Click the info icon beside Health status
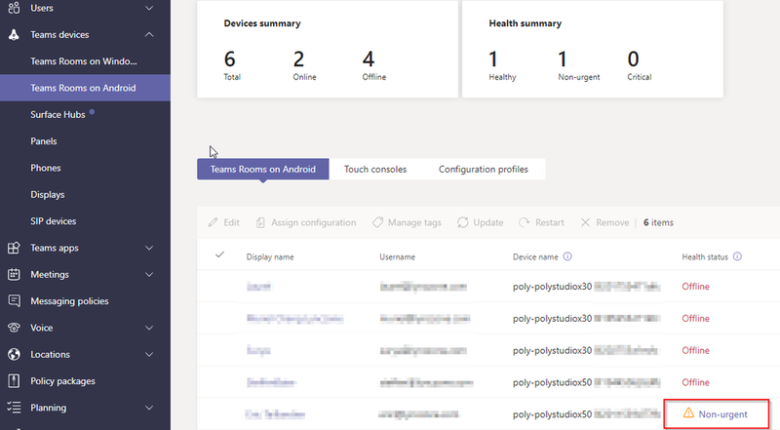 [737, 256]
